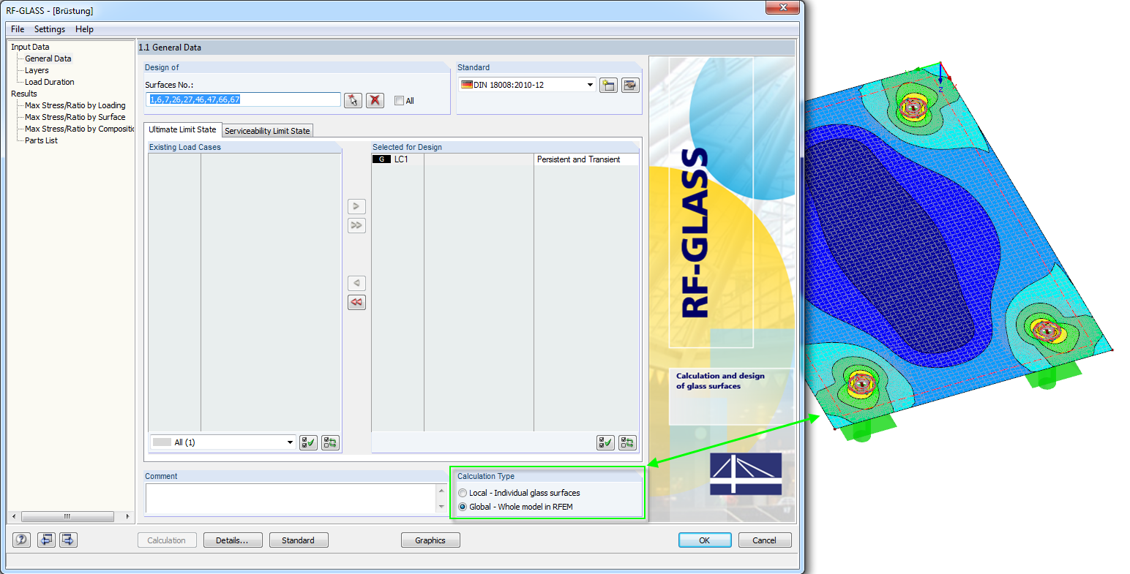Open the Settings menu
Screen dimensions: 1130x574
[x=50, y=29]
